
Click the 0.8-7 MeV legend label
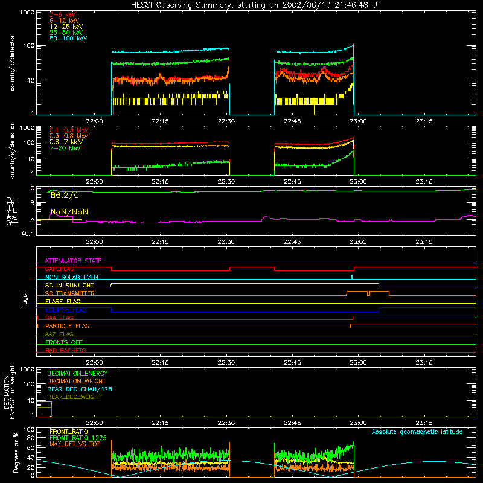[x=66, y=142]
